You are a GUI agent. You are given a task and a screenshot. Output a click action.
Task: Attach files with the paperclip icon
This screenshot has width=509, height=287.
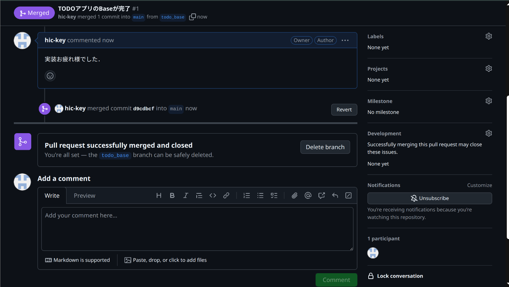[x=294, y=196]
